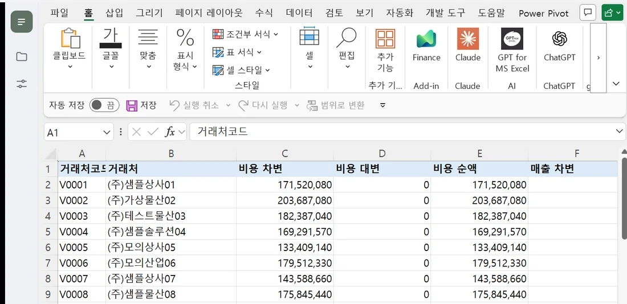Screen dimensions: 627x304
Task: Open the Alignment (맞춤) group
Action: 148,38
